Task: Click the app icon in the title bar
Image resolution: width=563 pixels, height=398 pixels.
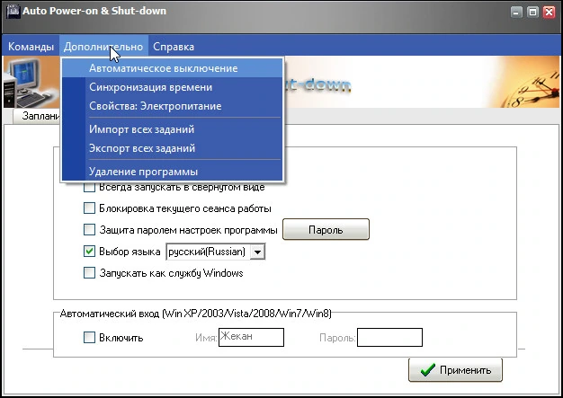Action: click(13, 12)
